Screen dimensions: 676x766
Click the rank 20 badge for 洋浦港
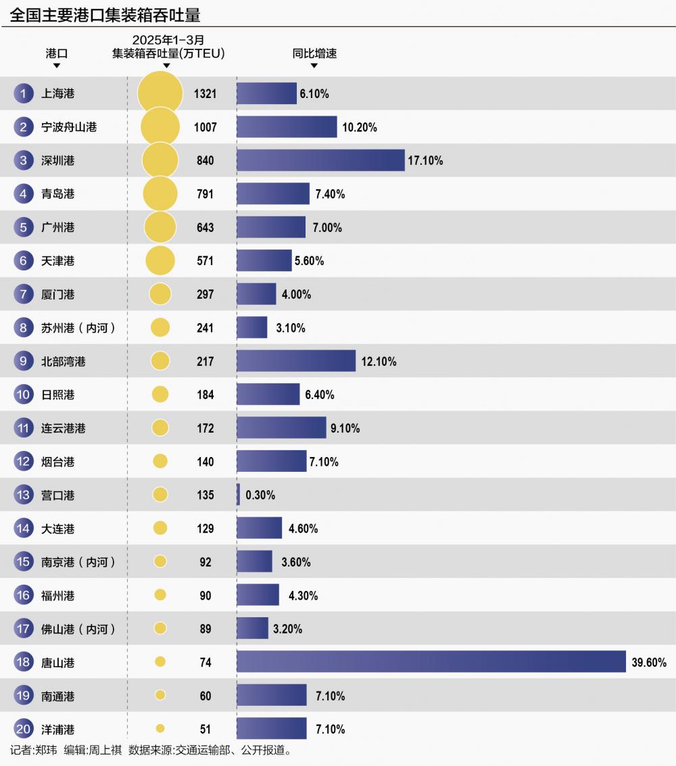[24, 729]
